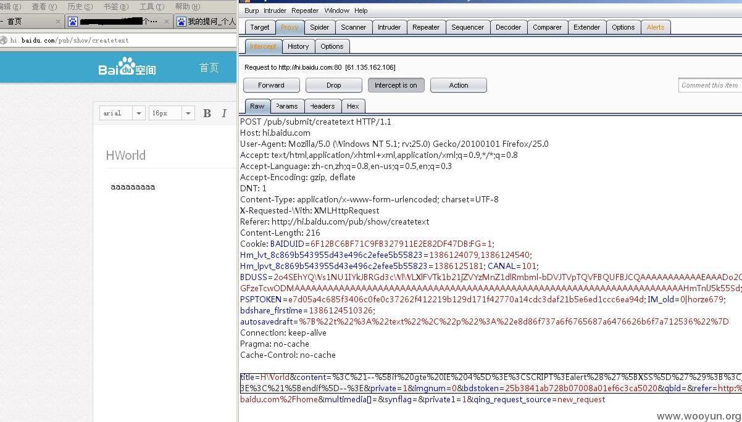Screen dimensions: 742x422
Task: Open Firefox 历史 (S) menu
Action: click(80, 6)
